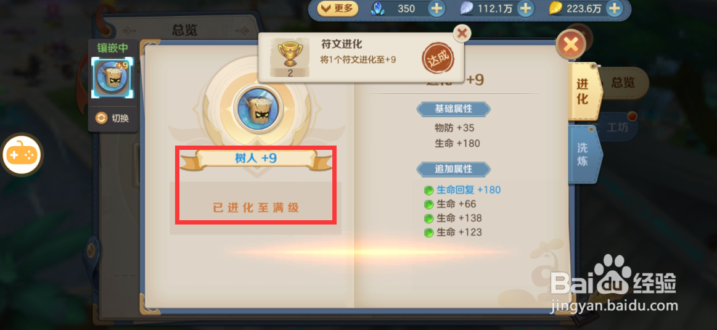Click the 切换 switch button
Screen dimensions: 717x330
click(112, 118)
